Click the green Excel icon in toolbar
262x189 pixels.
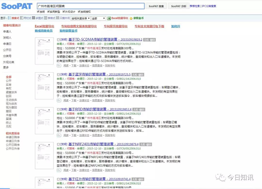pos(109,18)
